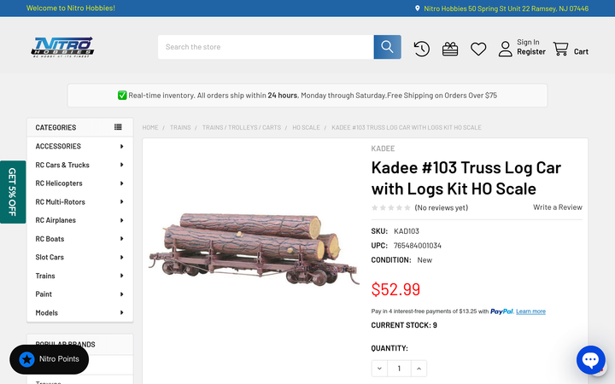Go to HO SCALE breadcrumb
The width and height of the screenshot is (615, 384).
306,127
